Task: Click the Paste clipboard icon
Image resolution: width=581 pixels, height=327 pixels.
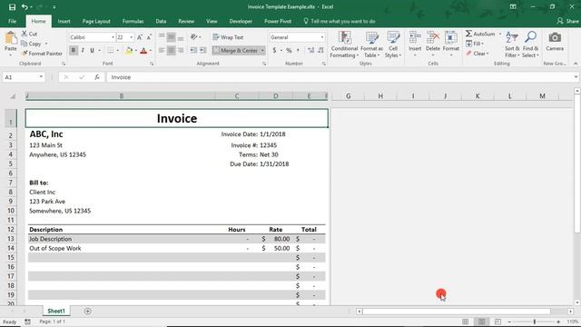Action: click(x=11, y=38)
